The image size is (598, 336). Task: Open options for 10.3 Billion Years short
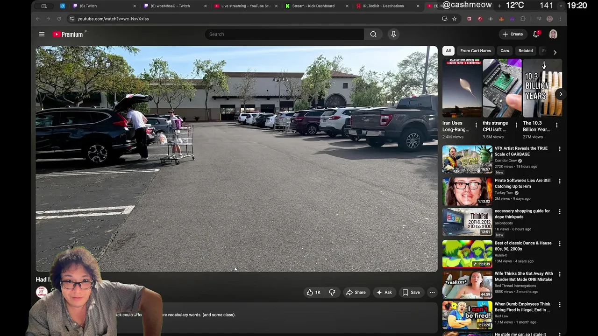[556, 125]
